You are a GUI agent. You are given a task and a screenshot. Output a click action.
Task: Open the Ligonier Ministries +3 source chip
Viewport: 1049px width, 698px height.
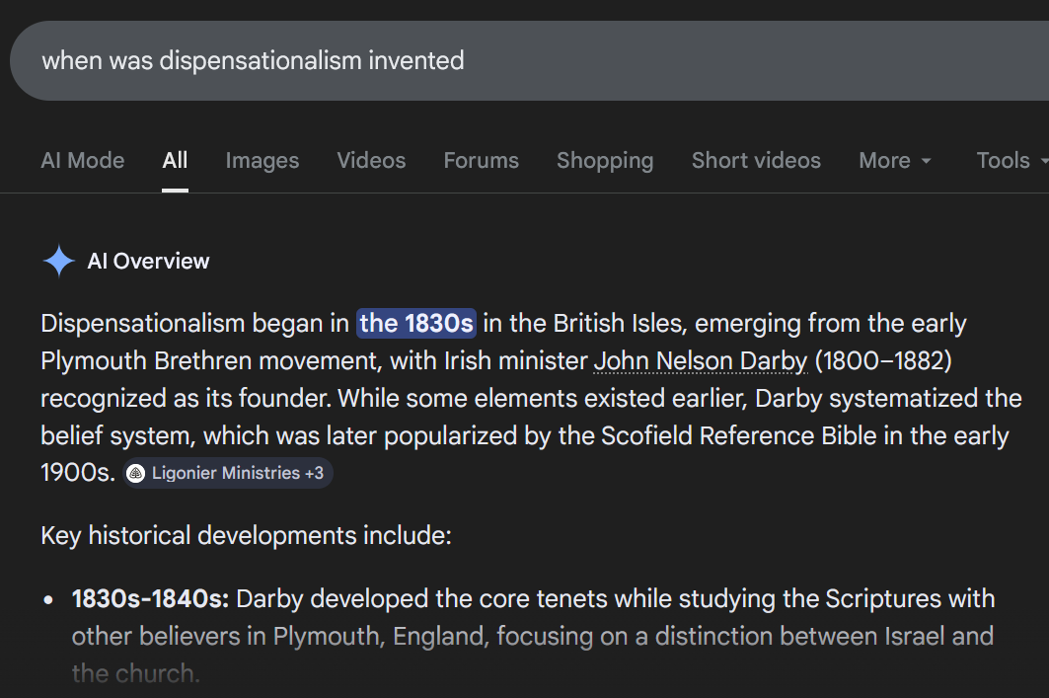228,473
